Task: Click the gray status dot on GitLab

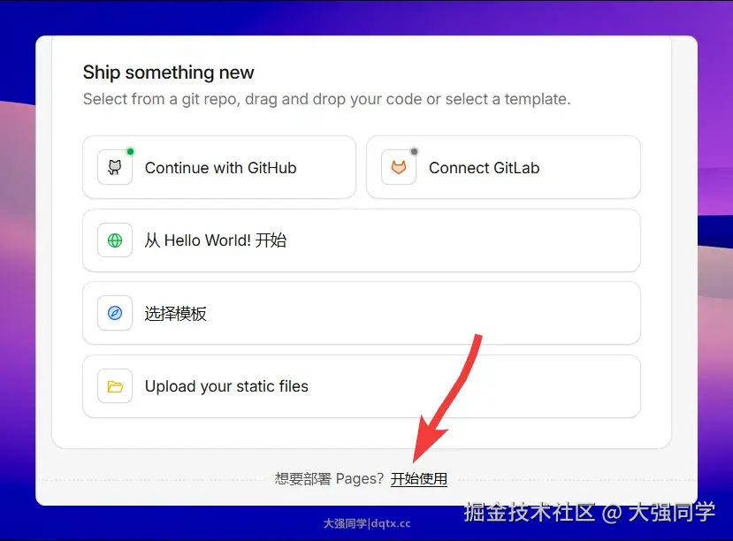Action: coord(414,151)
